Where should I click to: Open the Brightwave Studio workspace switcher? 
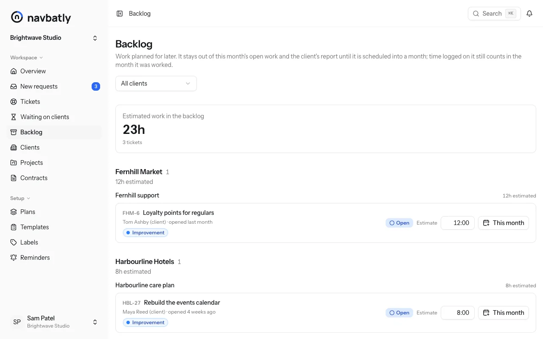point(54,38)
